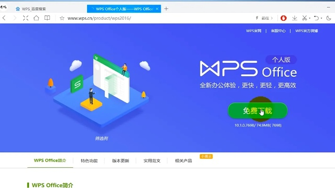The image size is (335, 188).
Task: Open the reading mode book icon
Action: 47,18
